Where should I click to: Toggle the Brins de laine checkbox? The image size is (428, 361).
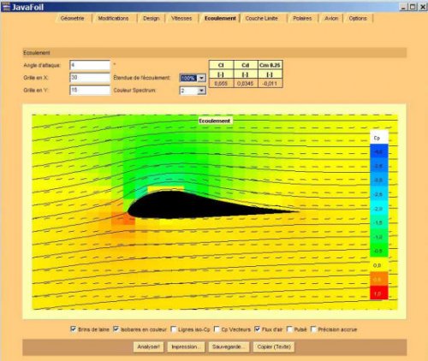pyautogui.click(x=73, y=329)
